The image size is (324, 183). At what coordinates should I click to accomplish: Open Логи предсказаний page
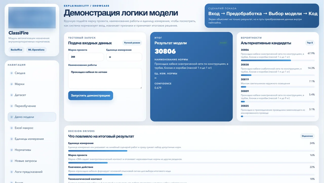pyautogui.click(x=32, y=172)
